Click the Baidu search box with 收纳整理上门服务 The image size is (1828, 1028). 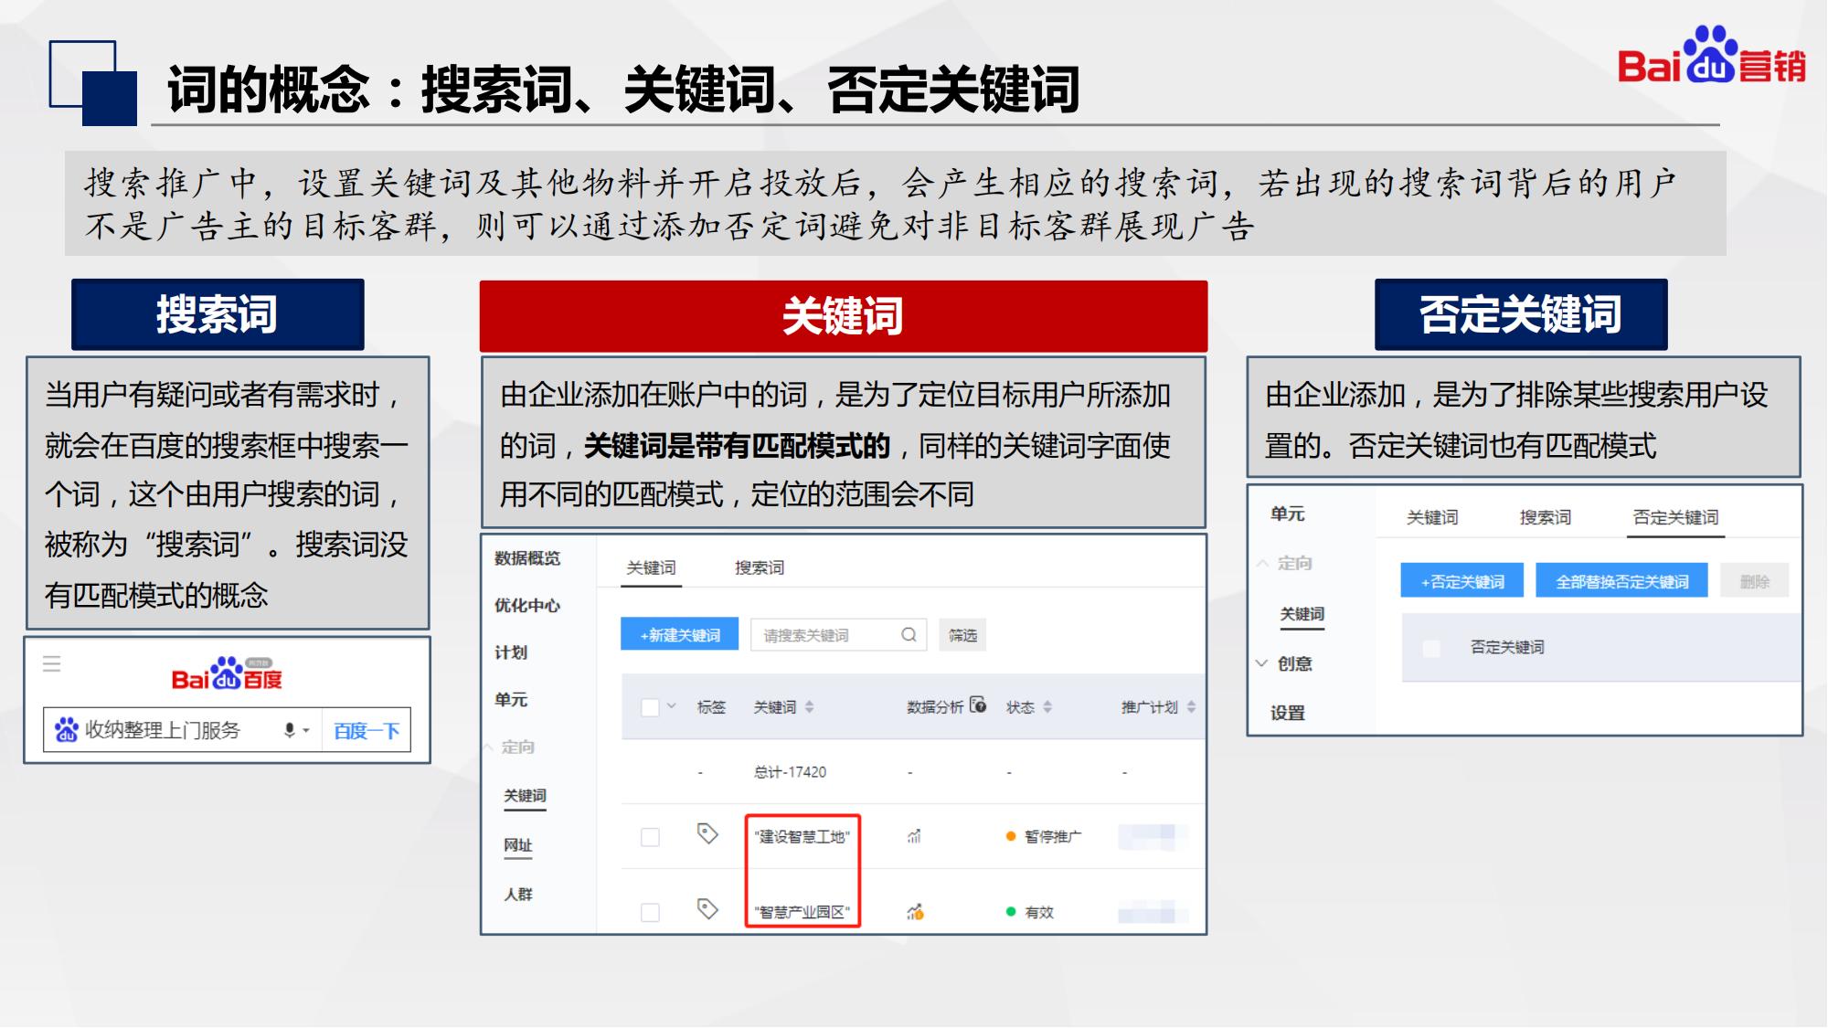point(183,730)
